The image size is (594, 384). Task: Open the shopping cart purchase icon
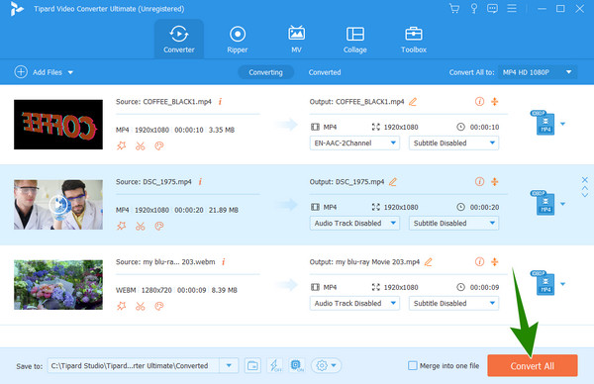(x=453, y=8)
